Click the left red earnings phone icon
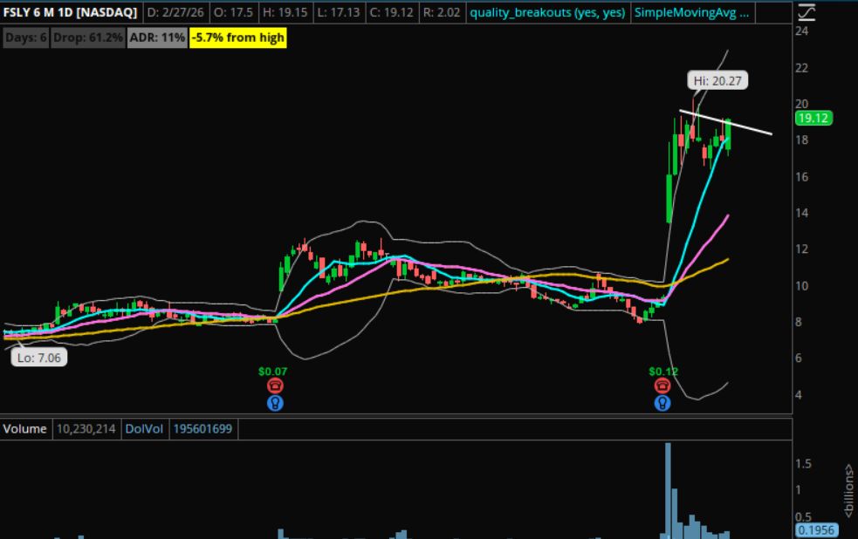The width and height of the screenshot is (858, 539). tap(276, 385)
